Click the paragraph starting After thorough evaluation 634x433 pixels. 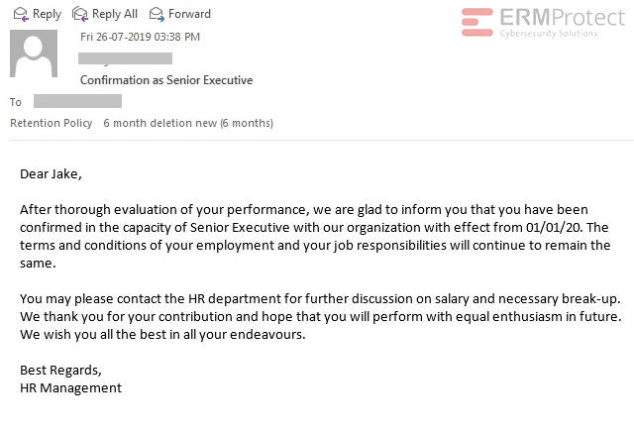315,237
